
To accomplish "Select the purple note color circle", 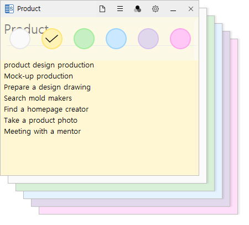I will [x=148, y=39].
